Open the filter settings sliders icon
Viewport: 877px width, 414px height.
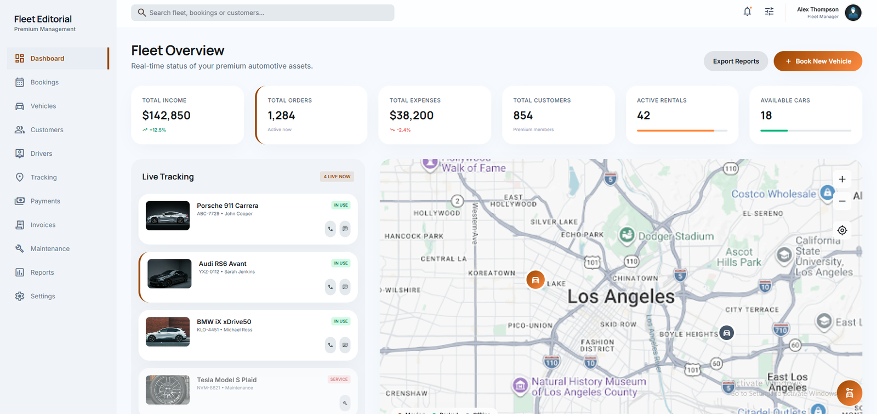coord(769,12)
